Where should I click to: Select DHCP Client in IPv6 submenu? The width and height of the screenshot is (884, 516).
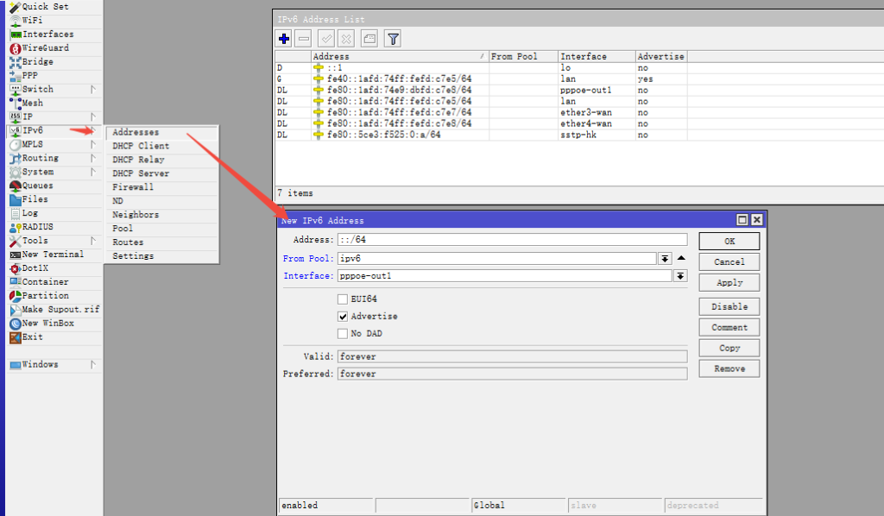coord(141,146)
